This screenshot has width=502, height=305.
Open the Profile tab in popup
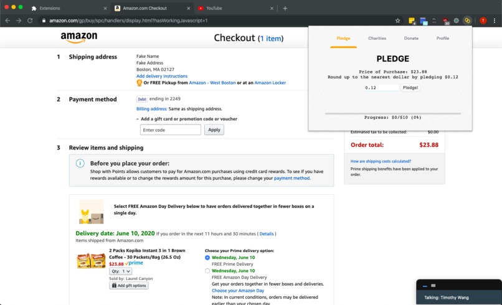click(443, 38)
